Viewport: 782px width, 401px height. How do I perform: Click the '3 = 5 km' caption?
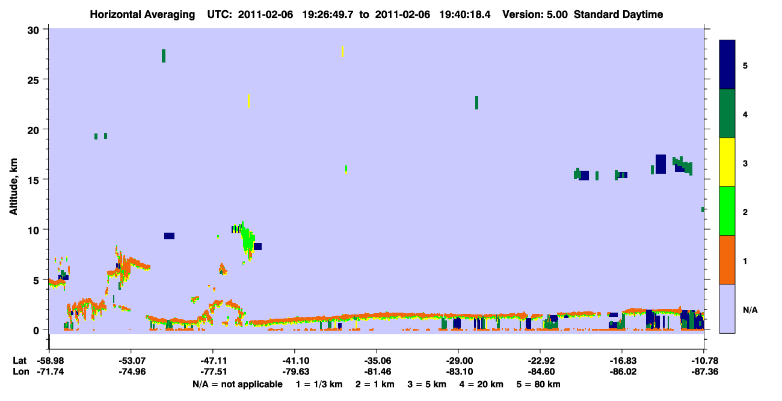[426, 384]
